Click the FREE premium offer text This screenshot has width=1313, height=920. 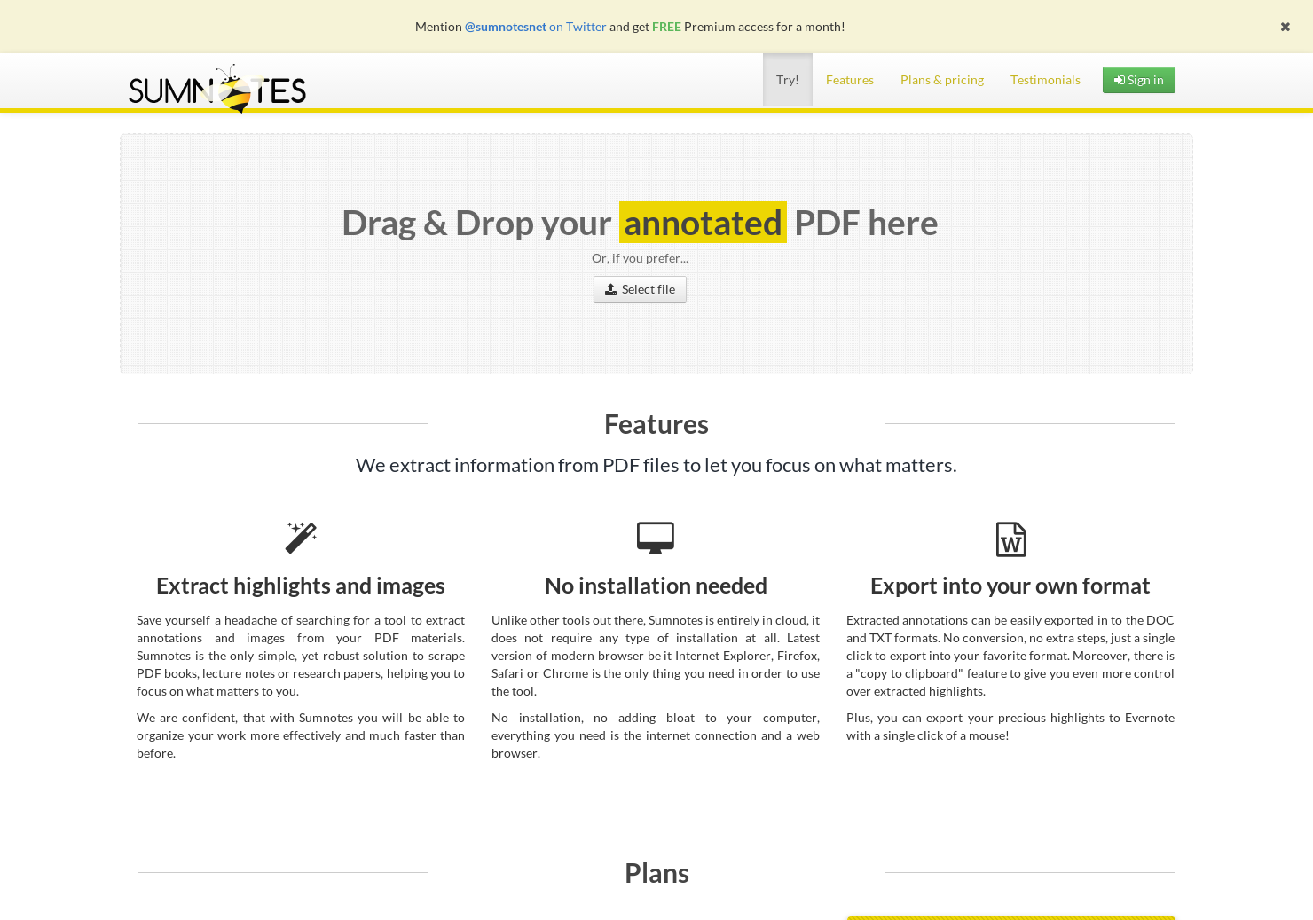coord(666,26)
